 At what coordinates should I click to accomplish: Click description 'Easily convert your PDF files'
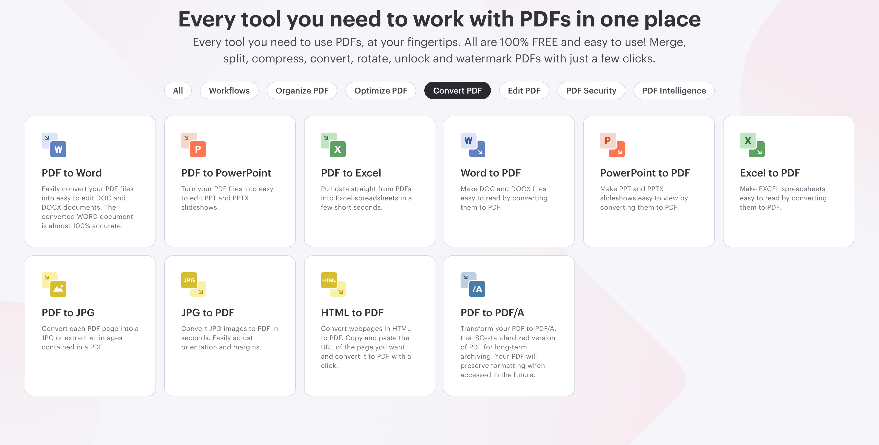point(87,189)
